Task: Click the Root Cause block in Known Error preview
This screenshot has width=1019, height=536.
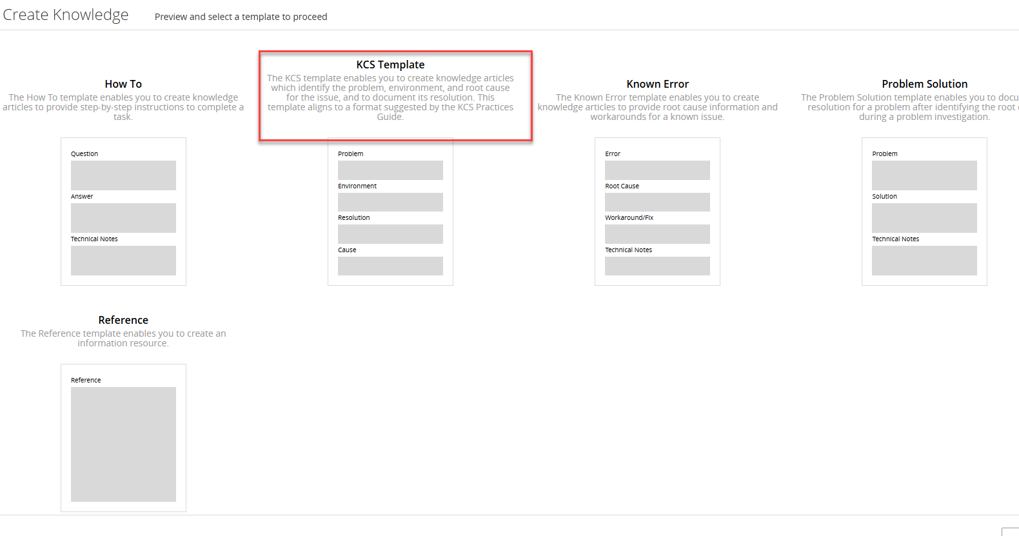Action: [657, 202]
